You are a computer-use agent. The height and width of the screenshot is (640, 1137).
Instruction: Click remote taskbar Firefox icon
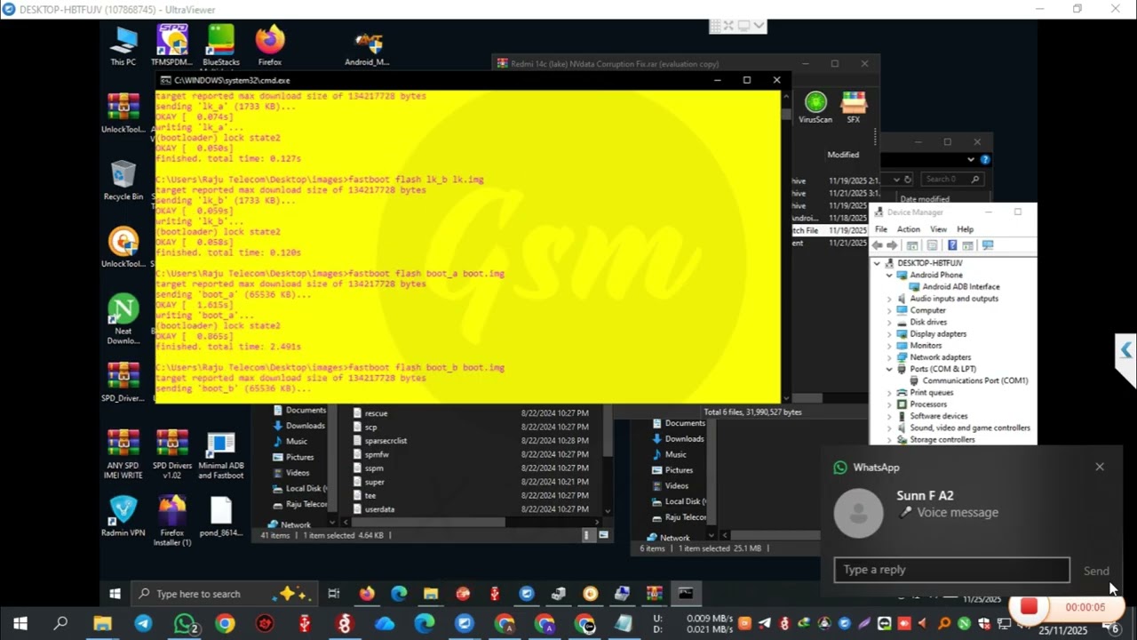[x=366, y=593]
